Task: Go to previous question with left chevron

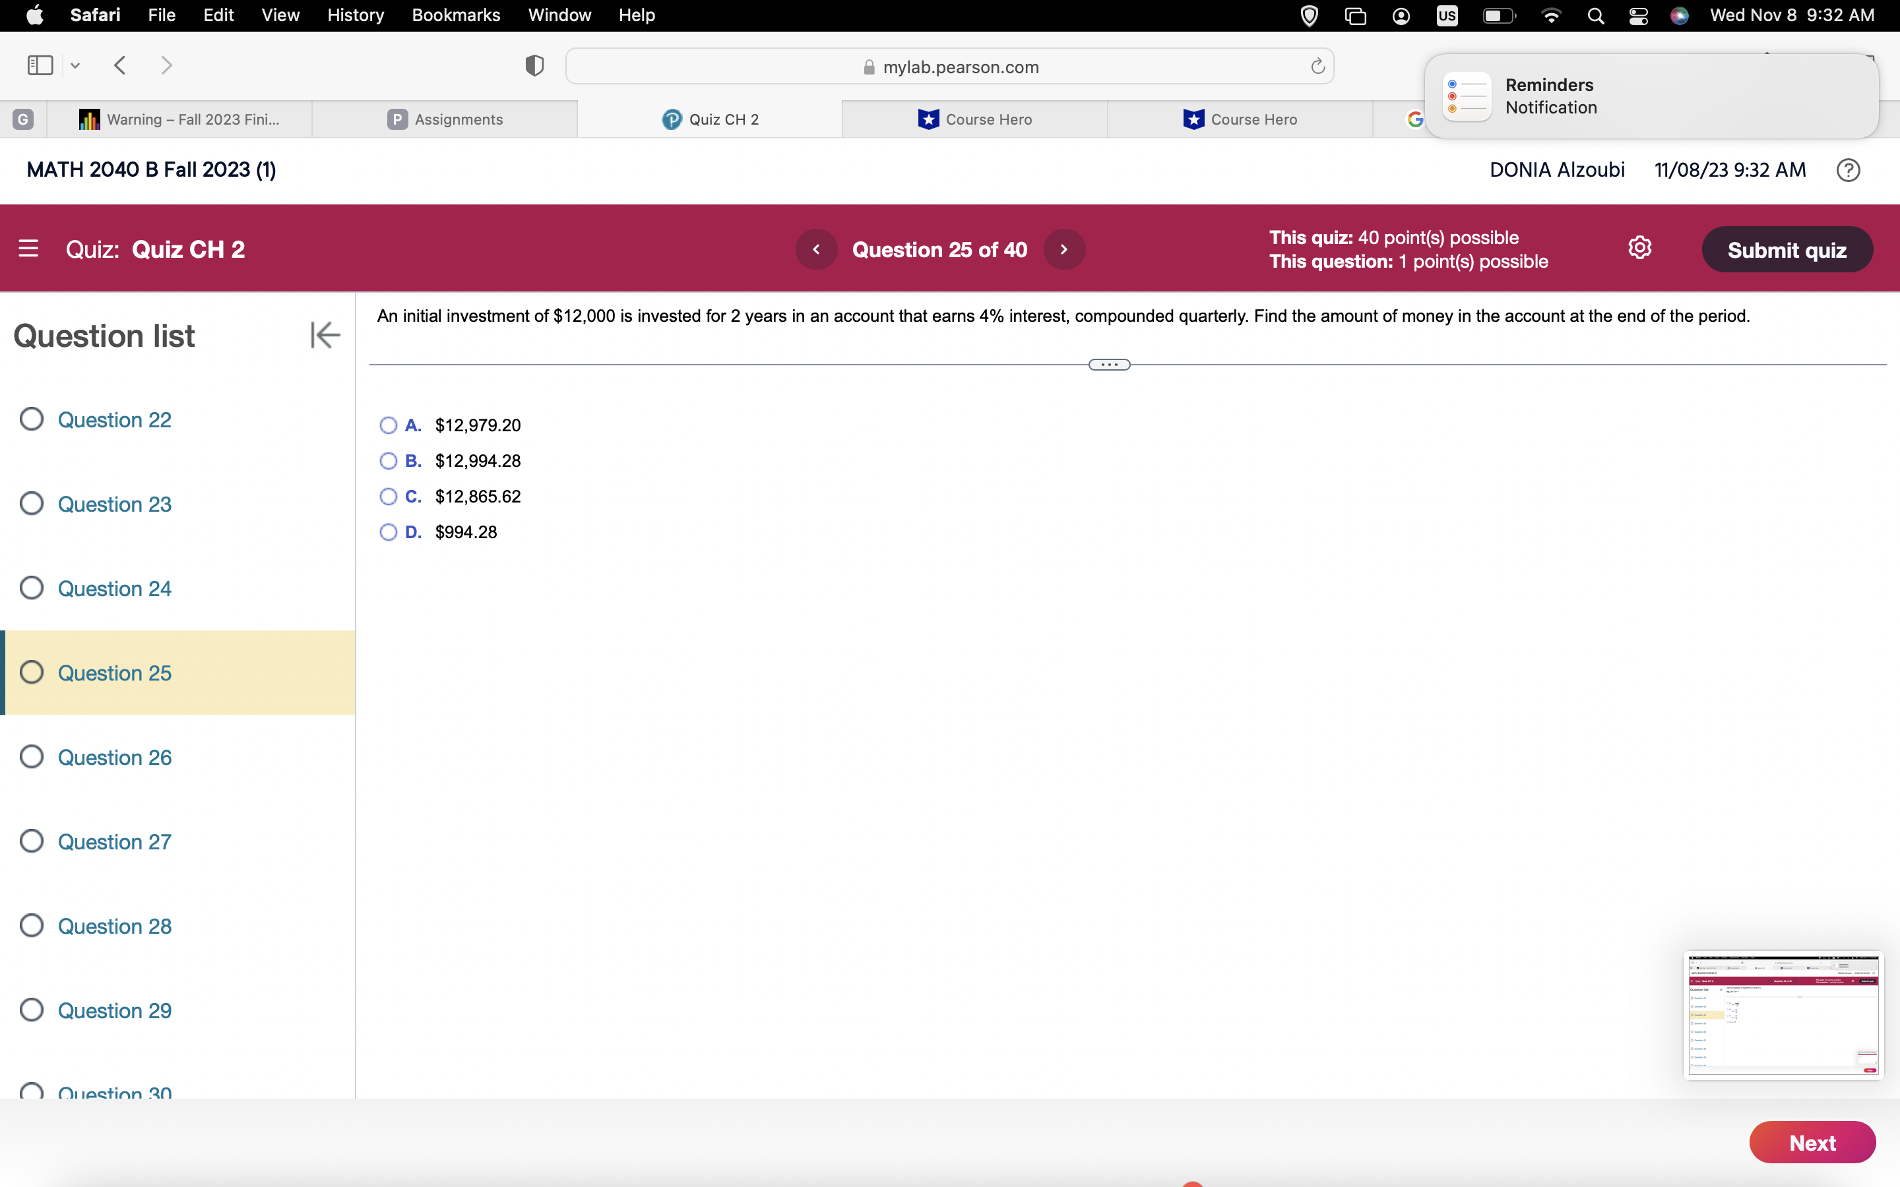Action: tap(817, 249)
